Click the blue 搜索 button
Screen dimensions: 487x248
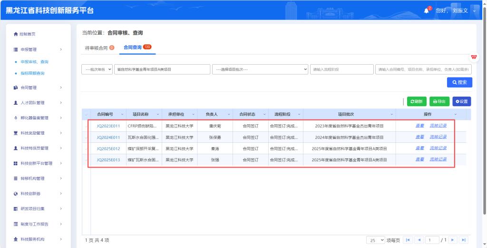(459, 82)
